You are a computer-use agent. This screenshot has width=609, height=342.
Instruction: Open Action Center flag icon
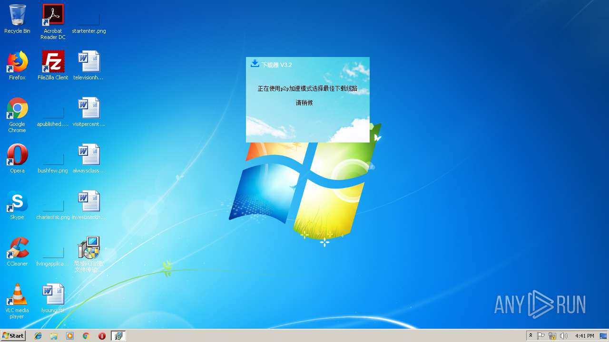coord(541,336)
